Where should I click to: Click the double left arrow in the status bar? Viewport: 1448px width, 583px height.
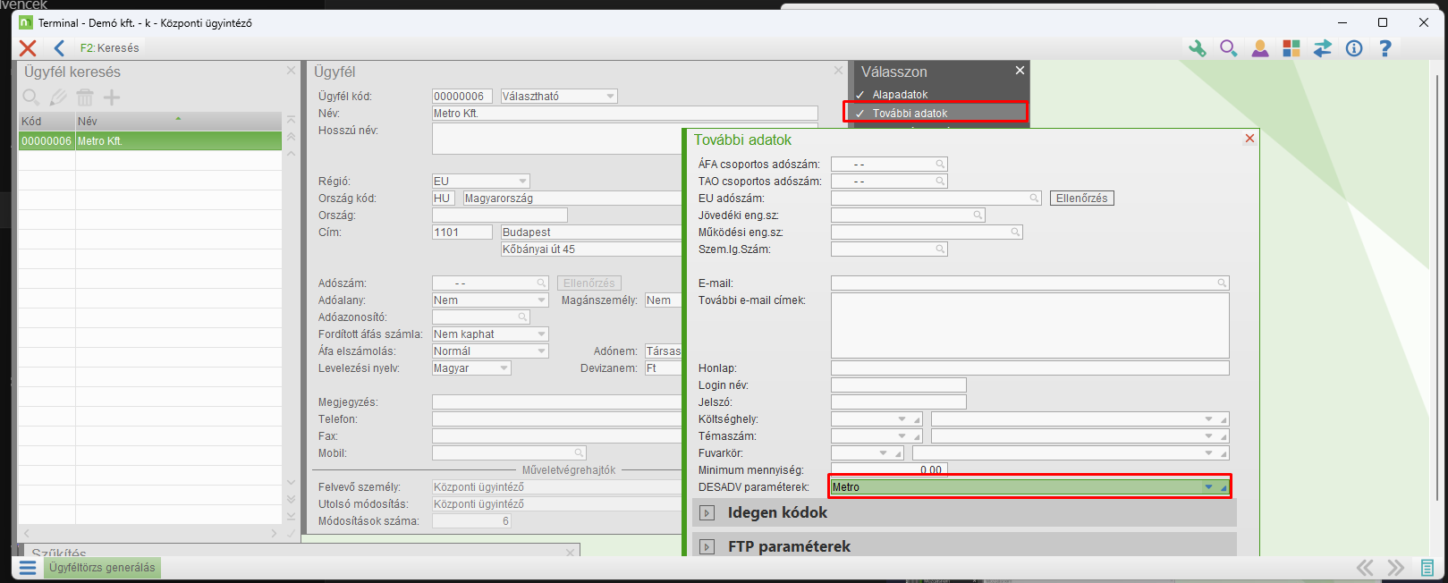coord(1365,568)
